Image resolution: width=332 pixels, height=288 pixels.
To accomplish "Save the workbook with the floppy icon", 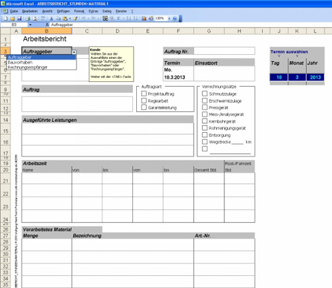I will [20, 18].
